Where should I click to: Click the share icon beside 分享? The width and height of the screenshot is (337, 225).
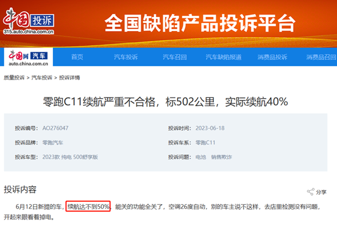coord(310,192)
